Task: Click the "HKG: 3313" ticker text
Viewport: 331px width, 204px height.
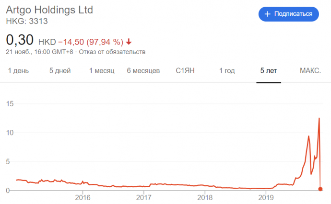Action: click(27, 21)
